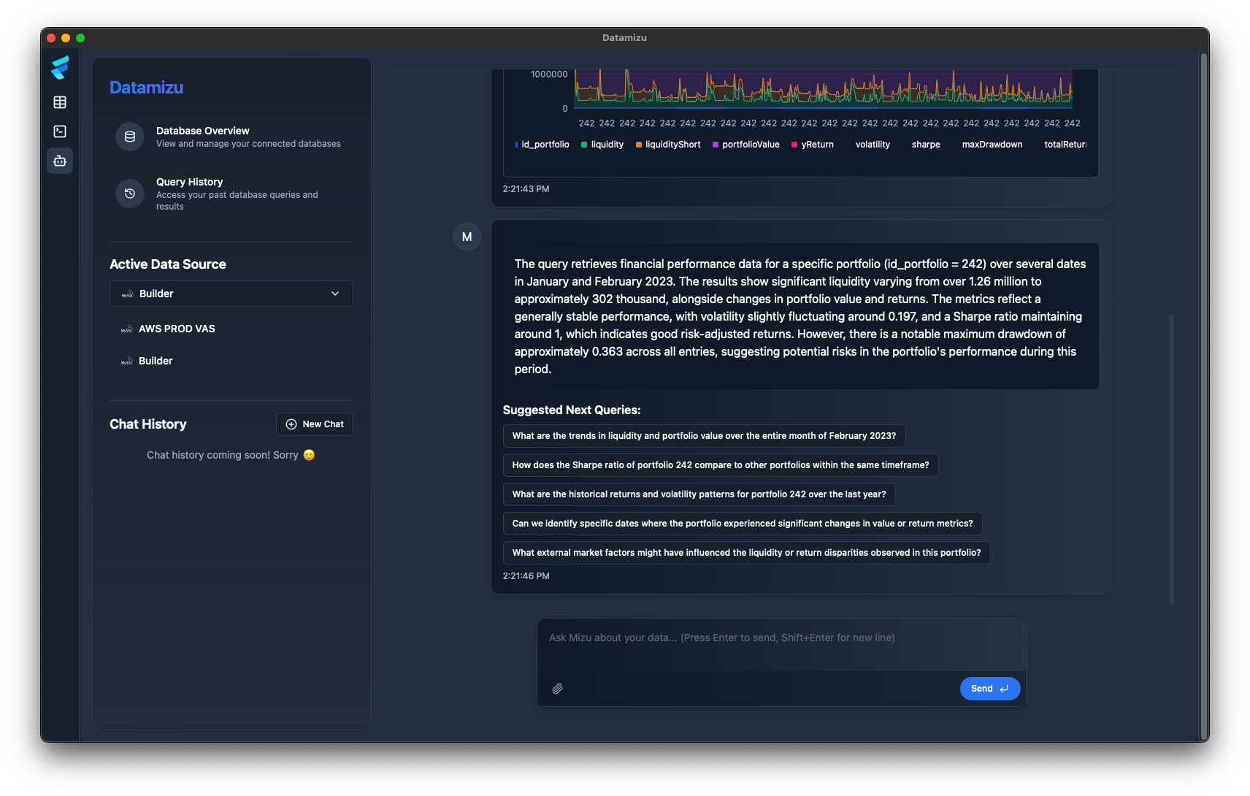The height and width of the screenshot is (796, 1250).
Task: Click the 2:21:43 PM timestamp
Action: [526, 189]
